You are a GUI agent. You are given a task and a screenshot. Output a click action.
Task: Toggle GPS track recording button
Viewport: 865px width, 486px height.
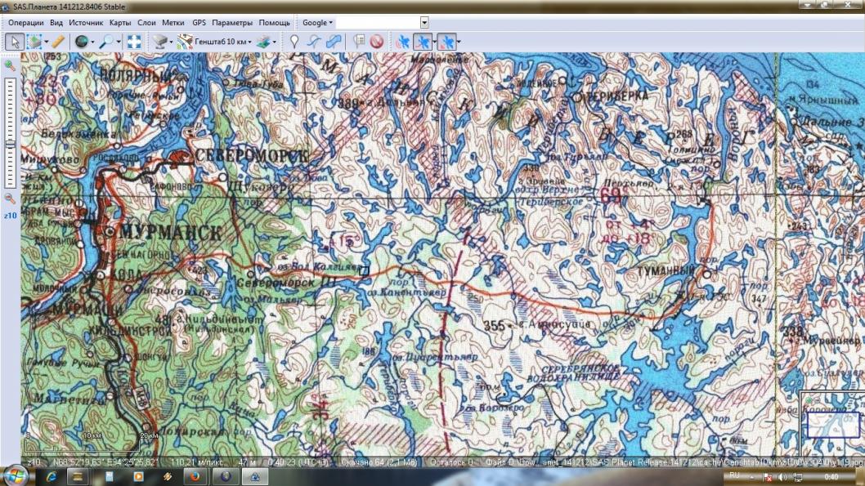point(423,41)
